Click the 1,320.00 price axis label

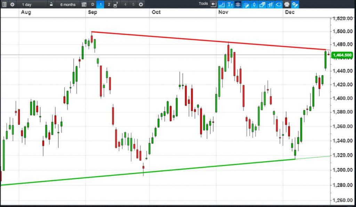tap(343, 155)
